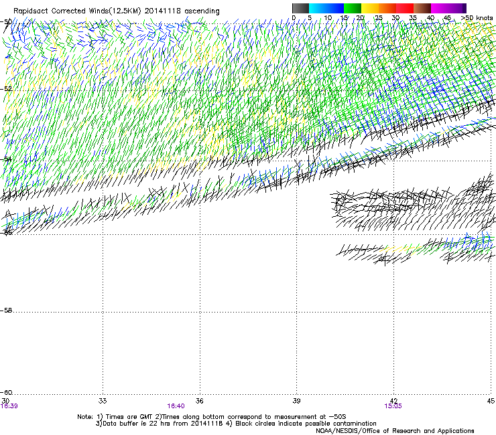Click the 33 longitude axis label
This screenshot has height=435, width=496.
pyautogui.click(x=103, y=401)
